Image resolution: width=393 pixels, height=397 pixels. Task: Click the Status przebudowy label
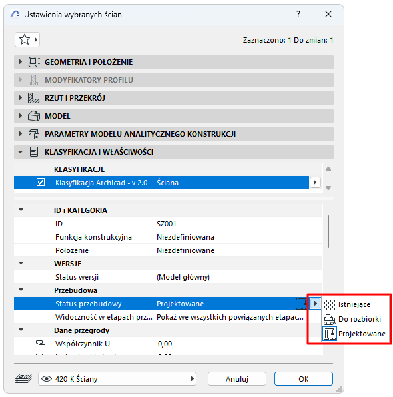point(88,304)
